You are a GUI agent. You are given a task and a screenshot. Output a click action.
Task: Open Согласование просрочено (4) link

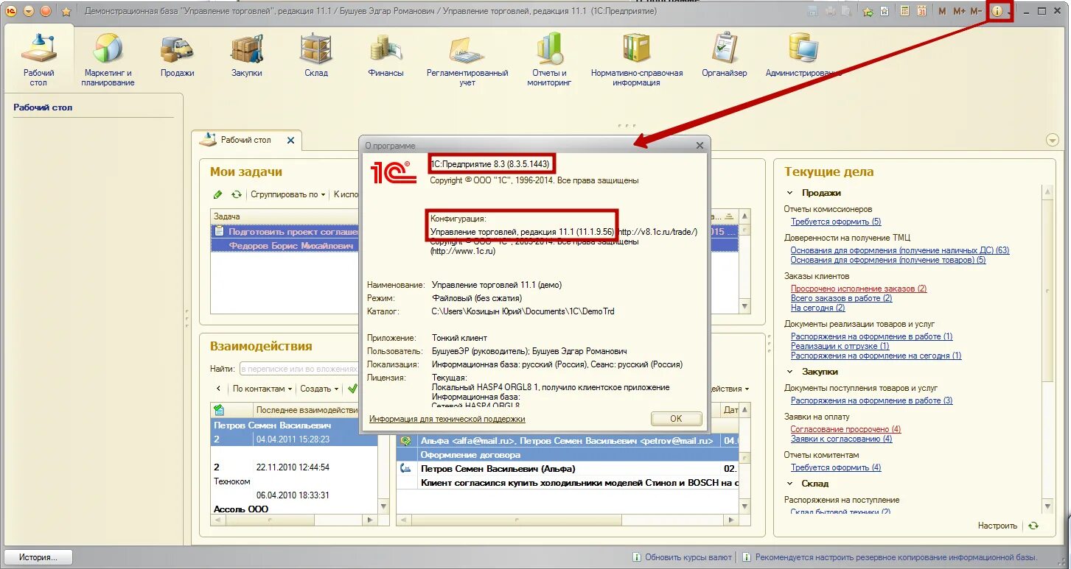[845, 429]
